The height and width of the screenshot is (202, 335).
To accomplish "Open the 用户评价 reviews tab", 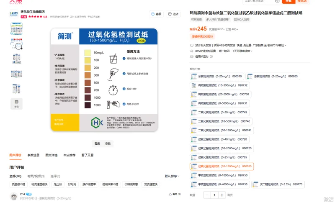I will (15, 155).
